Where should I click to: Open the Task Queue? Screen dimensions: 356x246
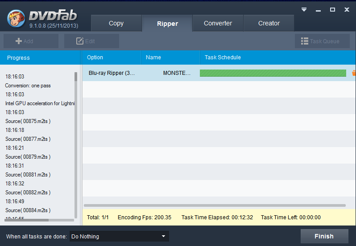pos(322,41)
